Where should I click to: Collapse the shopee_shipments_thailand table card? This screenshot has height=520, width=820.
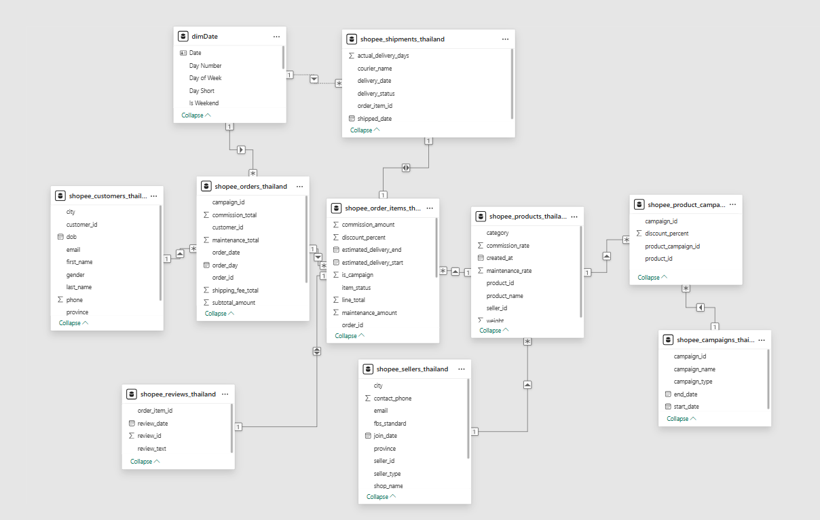365,130
